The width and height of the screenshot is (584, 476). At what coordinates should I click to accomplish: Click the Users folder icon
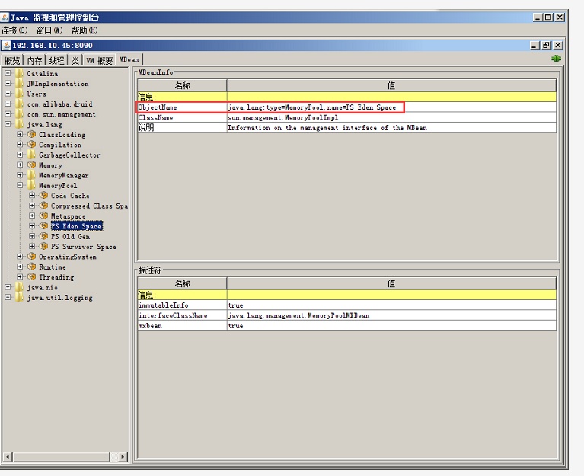[19, 94]
